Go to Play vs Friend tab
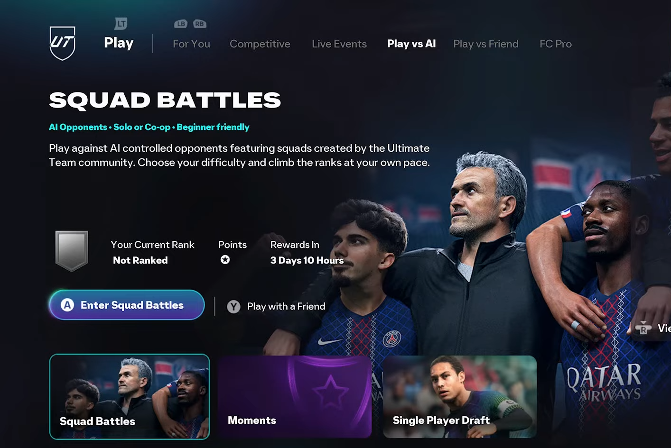Viewport: 671px width, 448px height. point(486,44)
